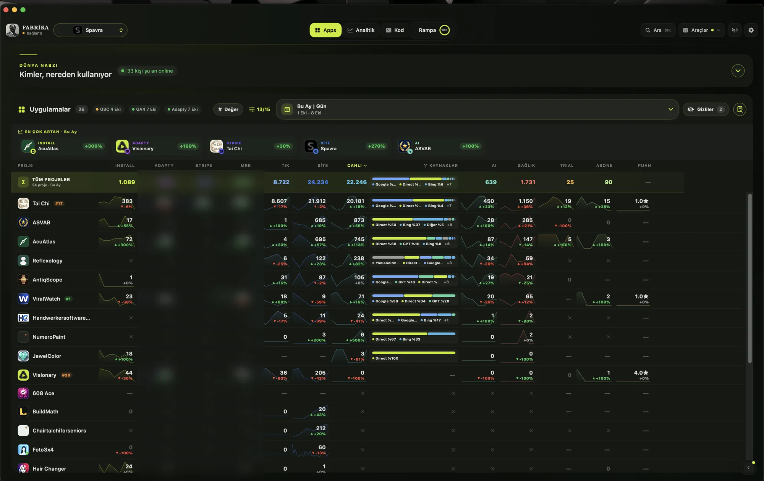This screenshot has height=481, width=764.
Task: Click the 608 Ace app icon
Action: pyautogui.click(x=23, y=393)
